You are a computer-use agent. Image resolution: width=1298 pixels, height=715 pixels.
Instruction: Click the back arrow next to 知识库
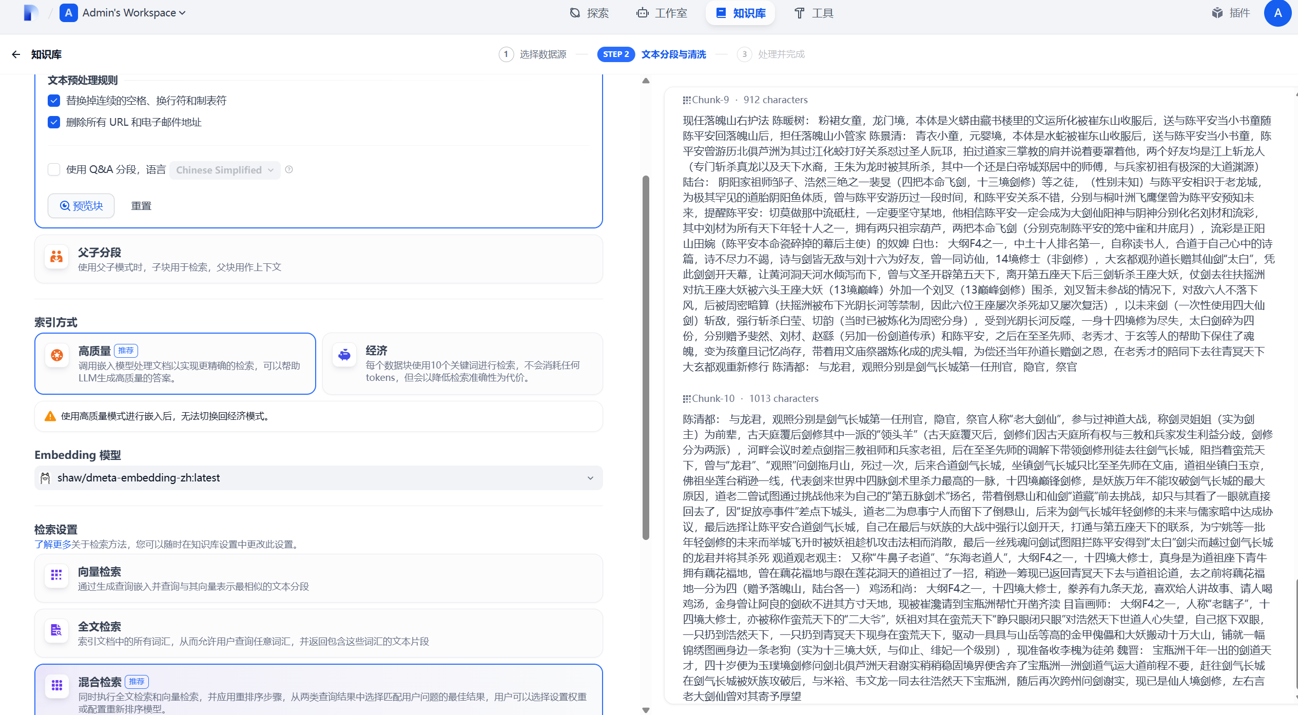click(x=16, y=54)
